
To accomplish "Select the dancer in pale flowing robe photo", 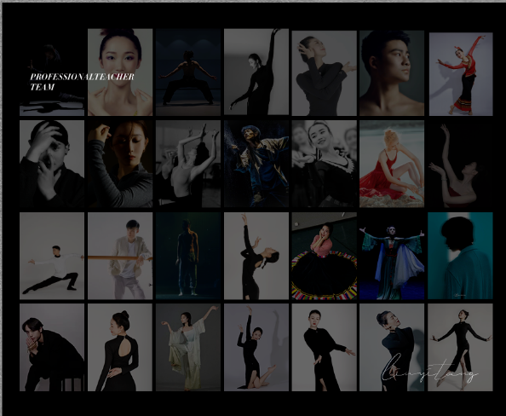I will pos(188,347).
